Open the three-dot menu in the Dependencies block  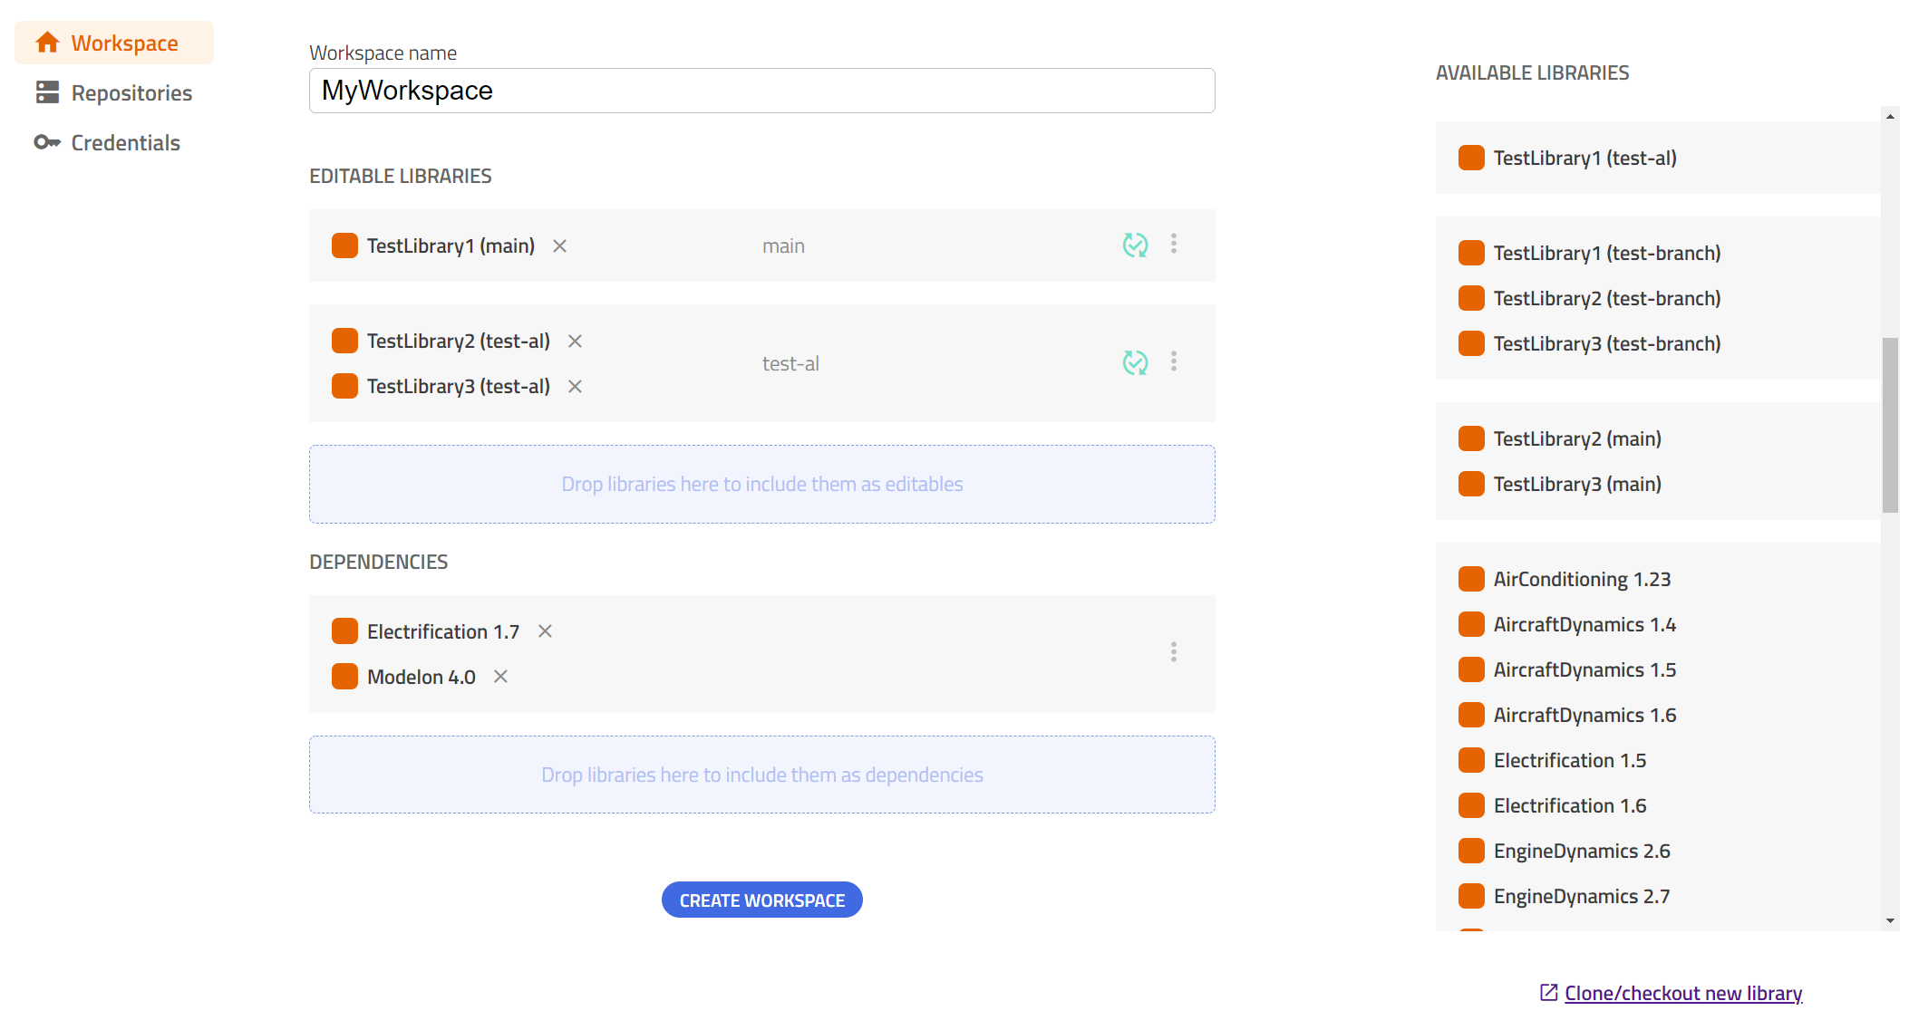coord(1174,652)
